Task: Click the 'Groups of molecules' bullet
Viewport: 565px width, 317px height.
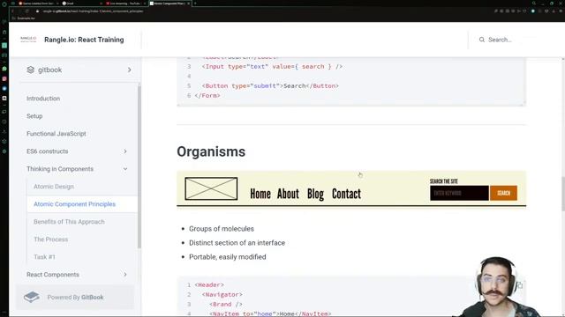Action: [x=222, y=229]
